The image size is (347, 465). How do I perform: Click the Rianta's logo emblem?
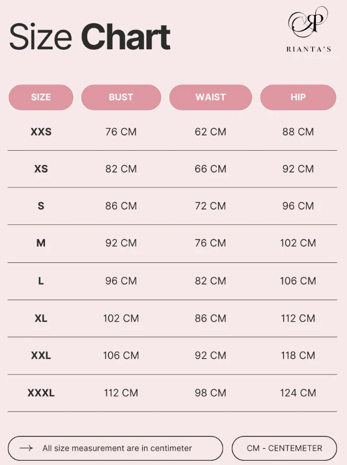click(x=308, y=22)
